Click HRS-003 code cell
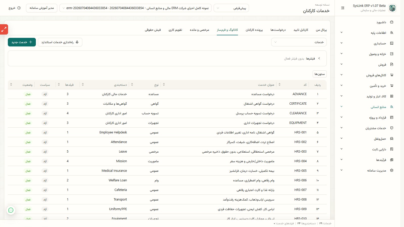 tap(300, 152)
